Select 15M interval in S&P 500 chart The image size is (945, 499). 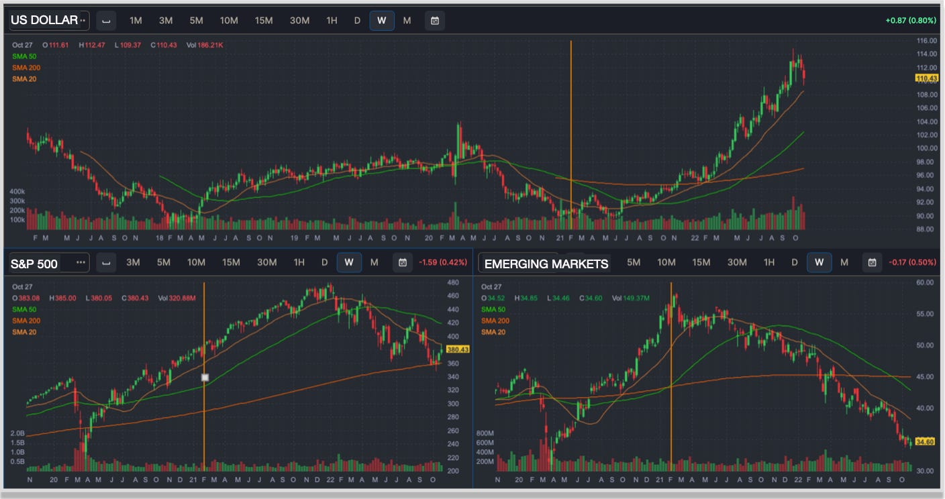pos(232,262)
